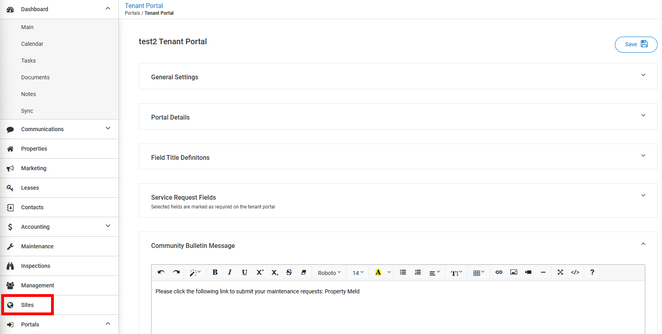Open the font size 14 dropdown
Screen dimensions: 662x334
[x=358, y=273]
